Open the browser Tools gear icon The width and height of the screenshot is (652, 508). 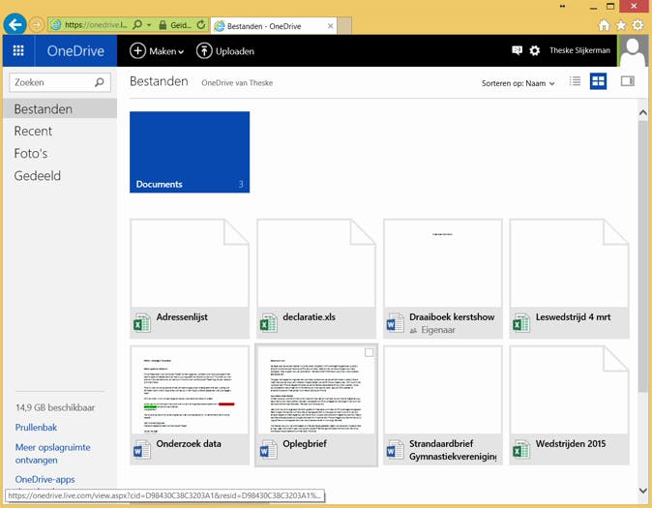[637, 25]
